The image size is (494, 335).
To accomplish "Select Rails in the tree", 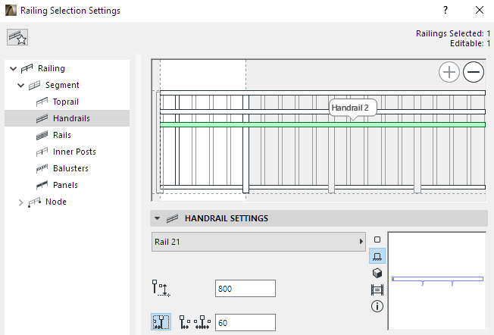I will coord(62,135).
